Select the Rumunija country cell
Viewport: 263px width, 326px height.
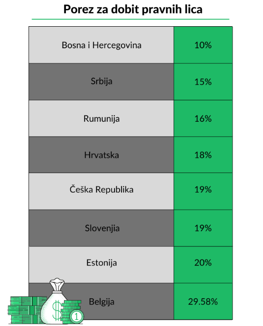click(101, 119)
